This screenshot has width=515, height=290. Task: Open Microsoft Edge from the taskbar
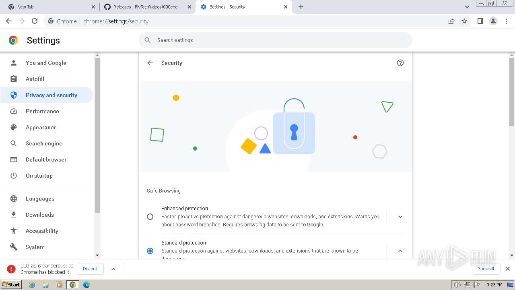(x=87, y=285)
